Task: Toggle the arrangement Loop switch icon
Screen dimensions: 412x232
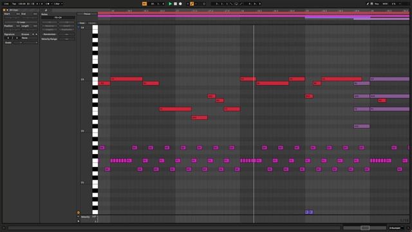Action: click(236, 4)
